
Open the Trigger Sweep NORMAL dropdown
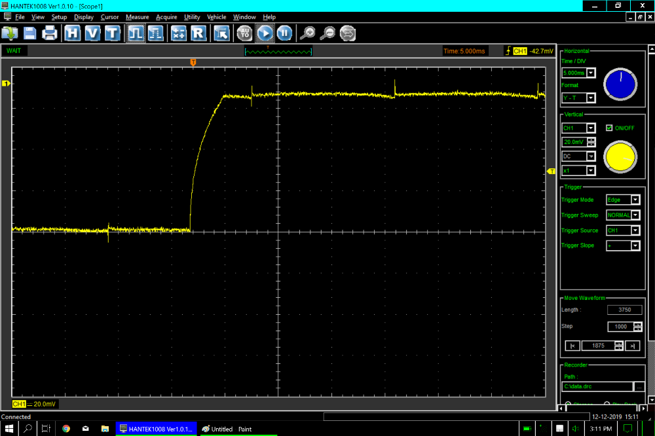click(635, 215)
